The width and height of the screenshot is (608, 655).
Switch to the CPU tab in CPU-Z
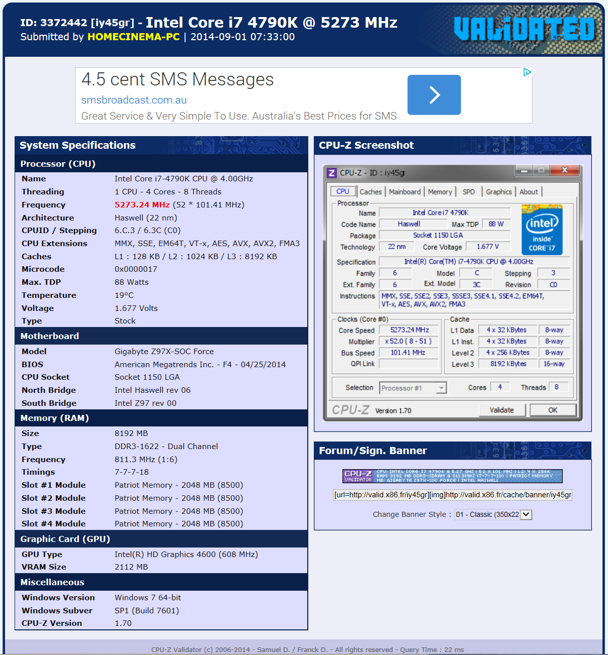coord(343,191)
